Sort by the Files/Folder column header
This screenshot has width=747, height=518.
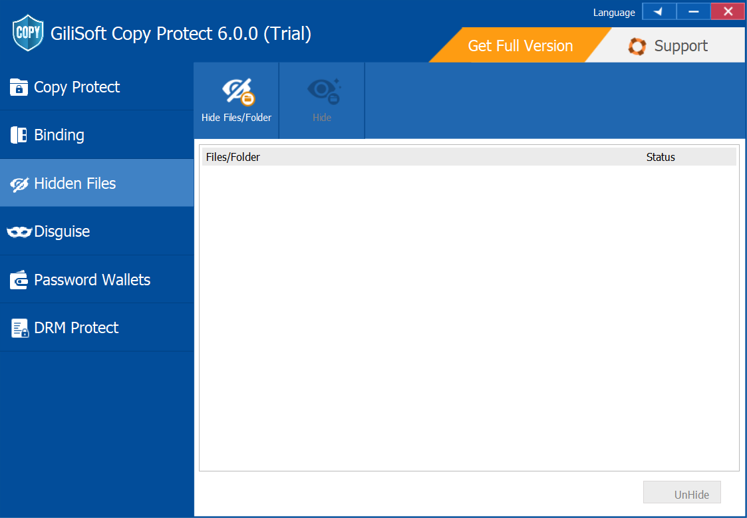pos(233,157)
